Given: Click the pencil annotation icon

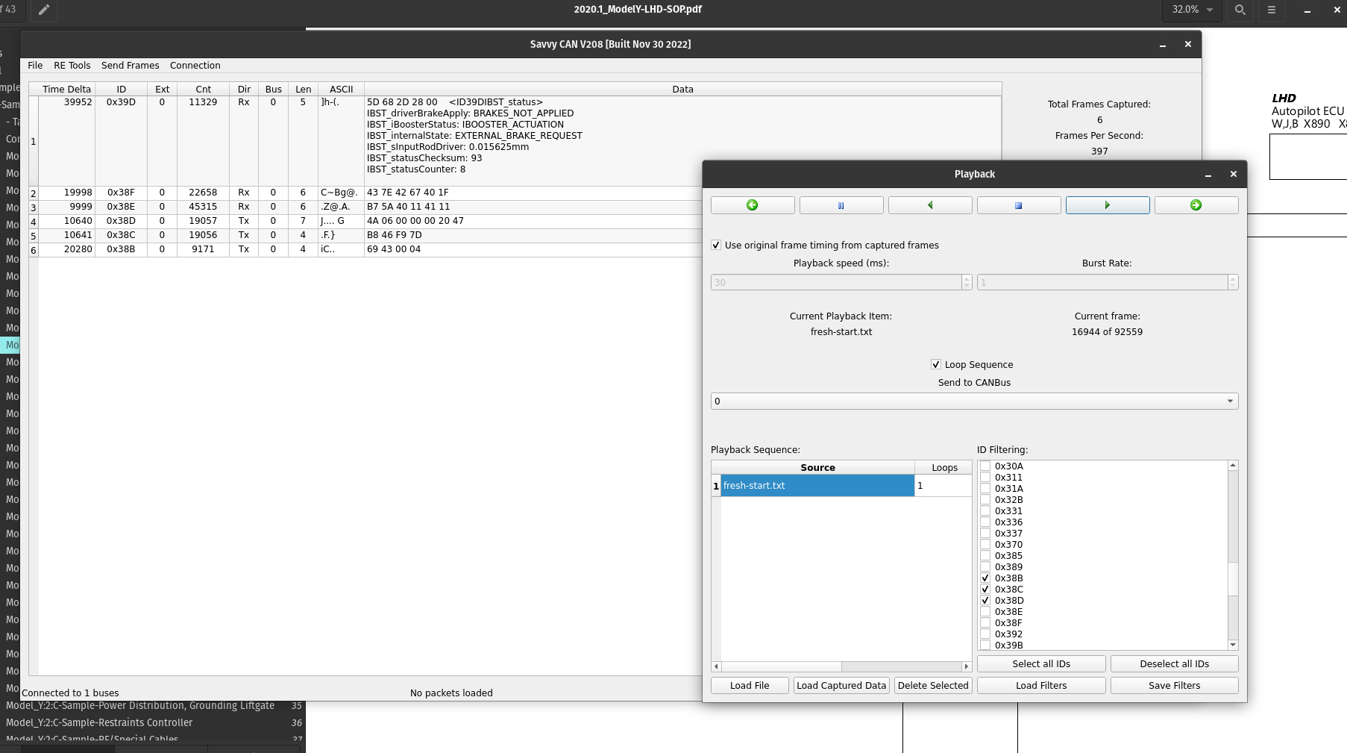Looking at the screenshot, I should coord(44,10).
